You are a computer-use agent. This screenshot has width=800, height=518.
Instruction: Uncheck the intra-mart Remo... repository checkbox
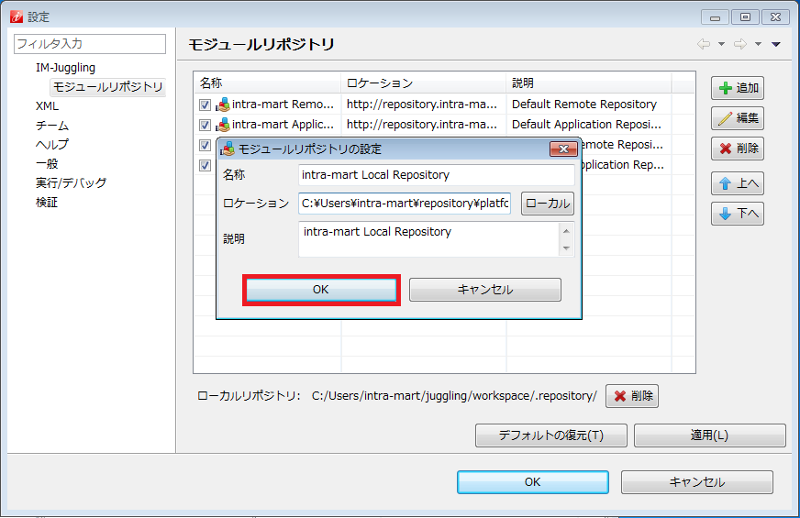point(206,105)
